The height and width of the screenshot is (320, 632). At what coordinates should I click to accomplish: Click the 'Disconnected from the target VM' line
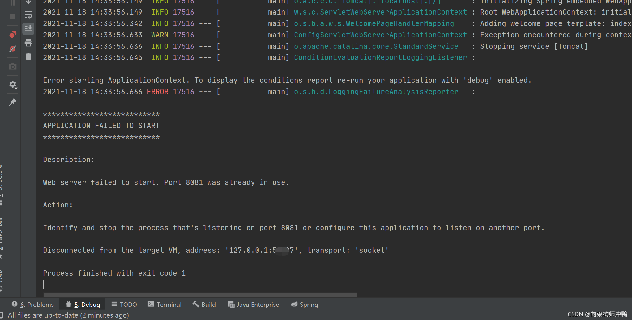pyautogui.click(x=216, y=250)
